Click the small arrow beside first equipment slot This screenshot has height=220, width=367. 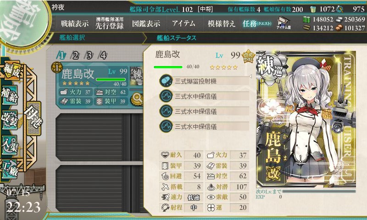[x=250, y=77]
